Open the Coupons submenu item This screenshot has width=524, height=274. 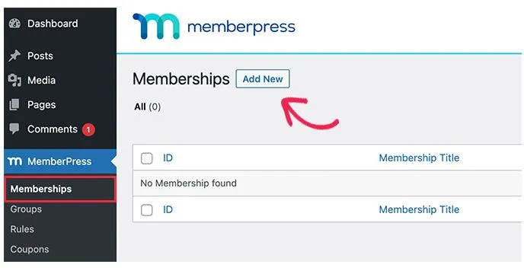pyautogui.click(x=30, y=250)
